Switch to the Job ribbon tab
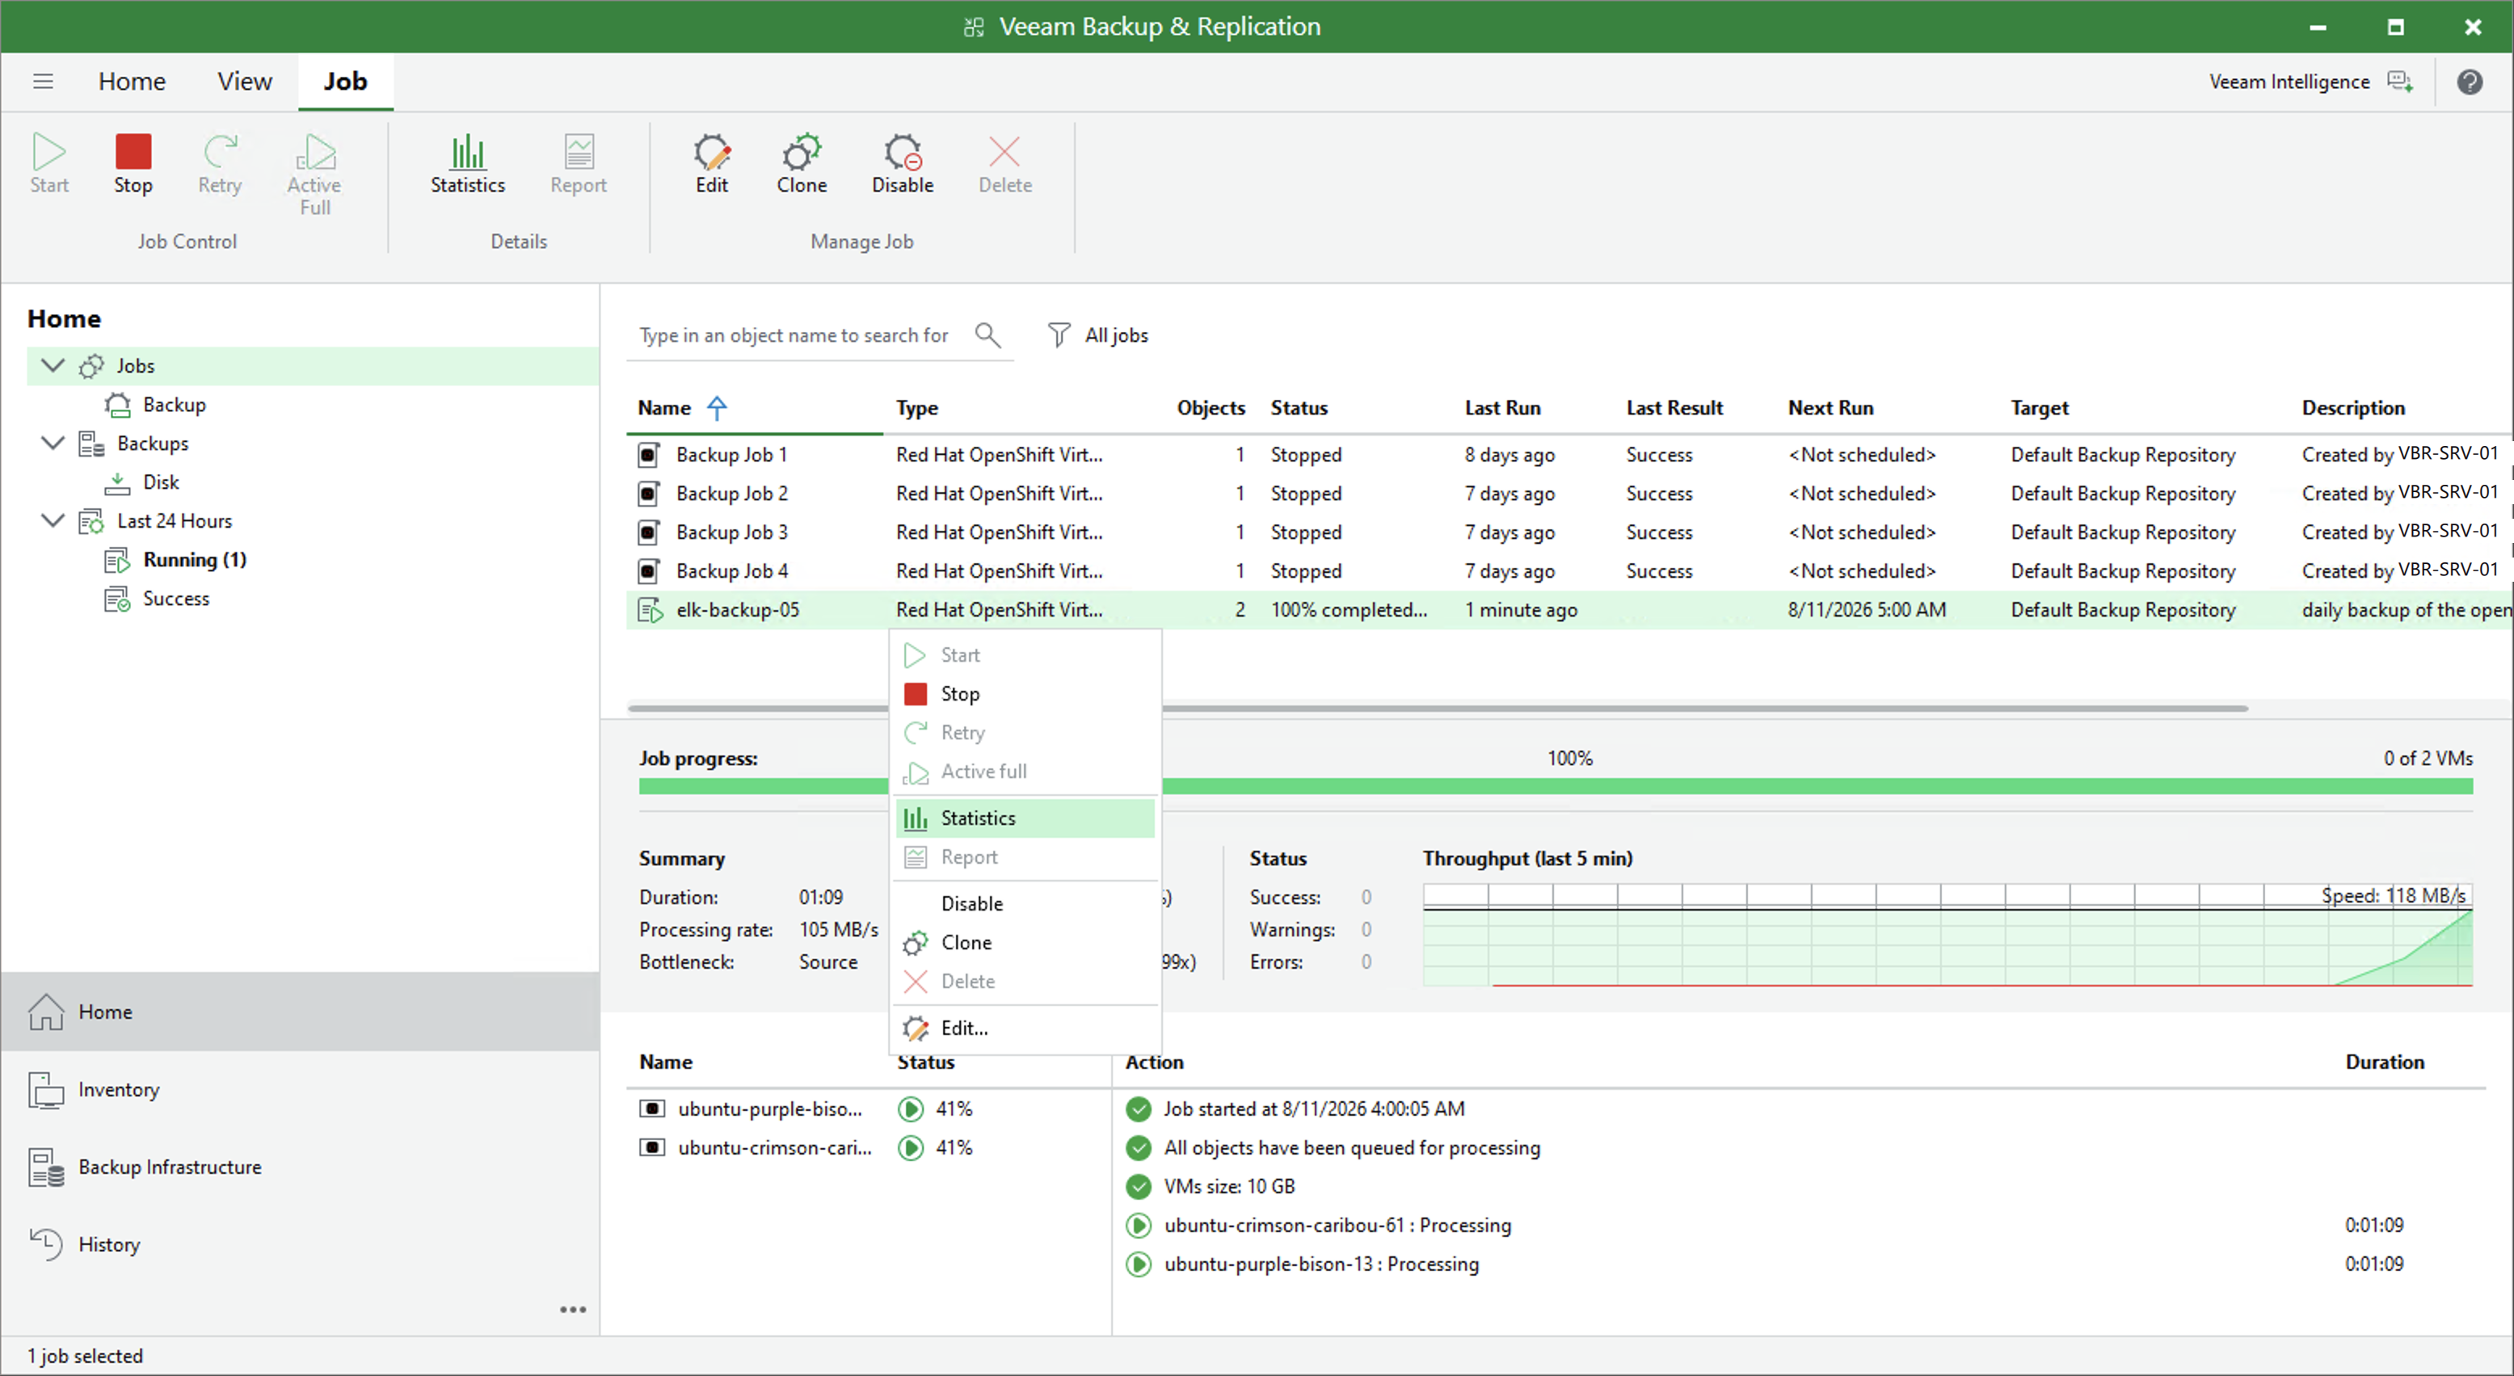The image size is (2514, 1376). point(346,81)
